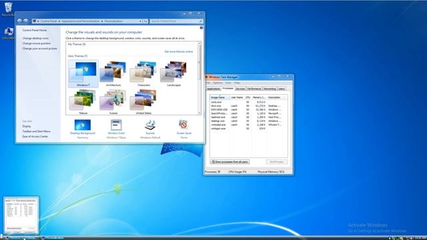Go back in the Personalization window

(19, 21)
